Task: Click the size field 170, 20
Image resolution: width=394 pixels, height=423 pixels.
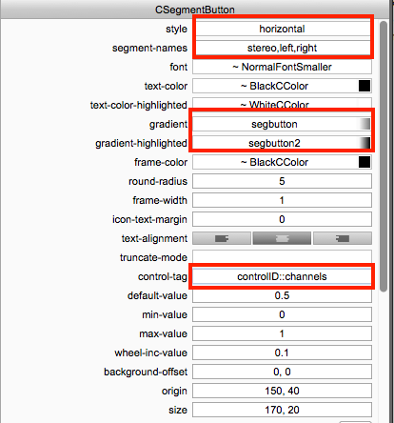Action: (x=282, y=410)
